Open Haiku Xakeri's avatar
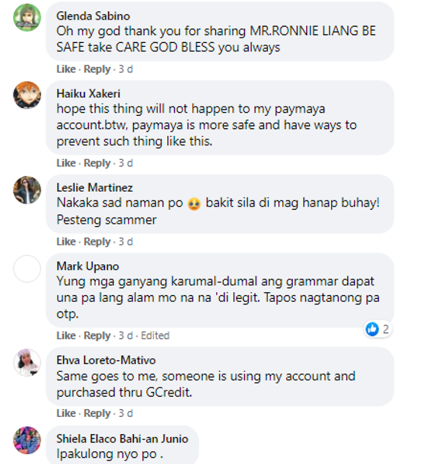Viewport: 427px width, 464px height. pos(27,95)
